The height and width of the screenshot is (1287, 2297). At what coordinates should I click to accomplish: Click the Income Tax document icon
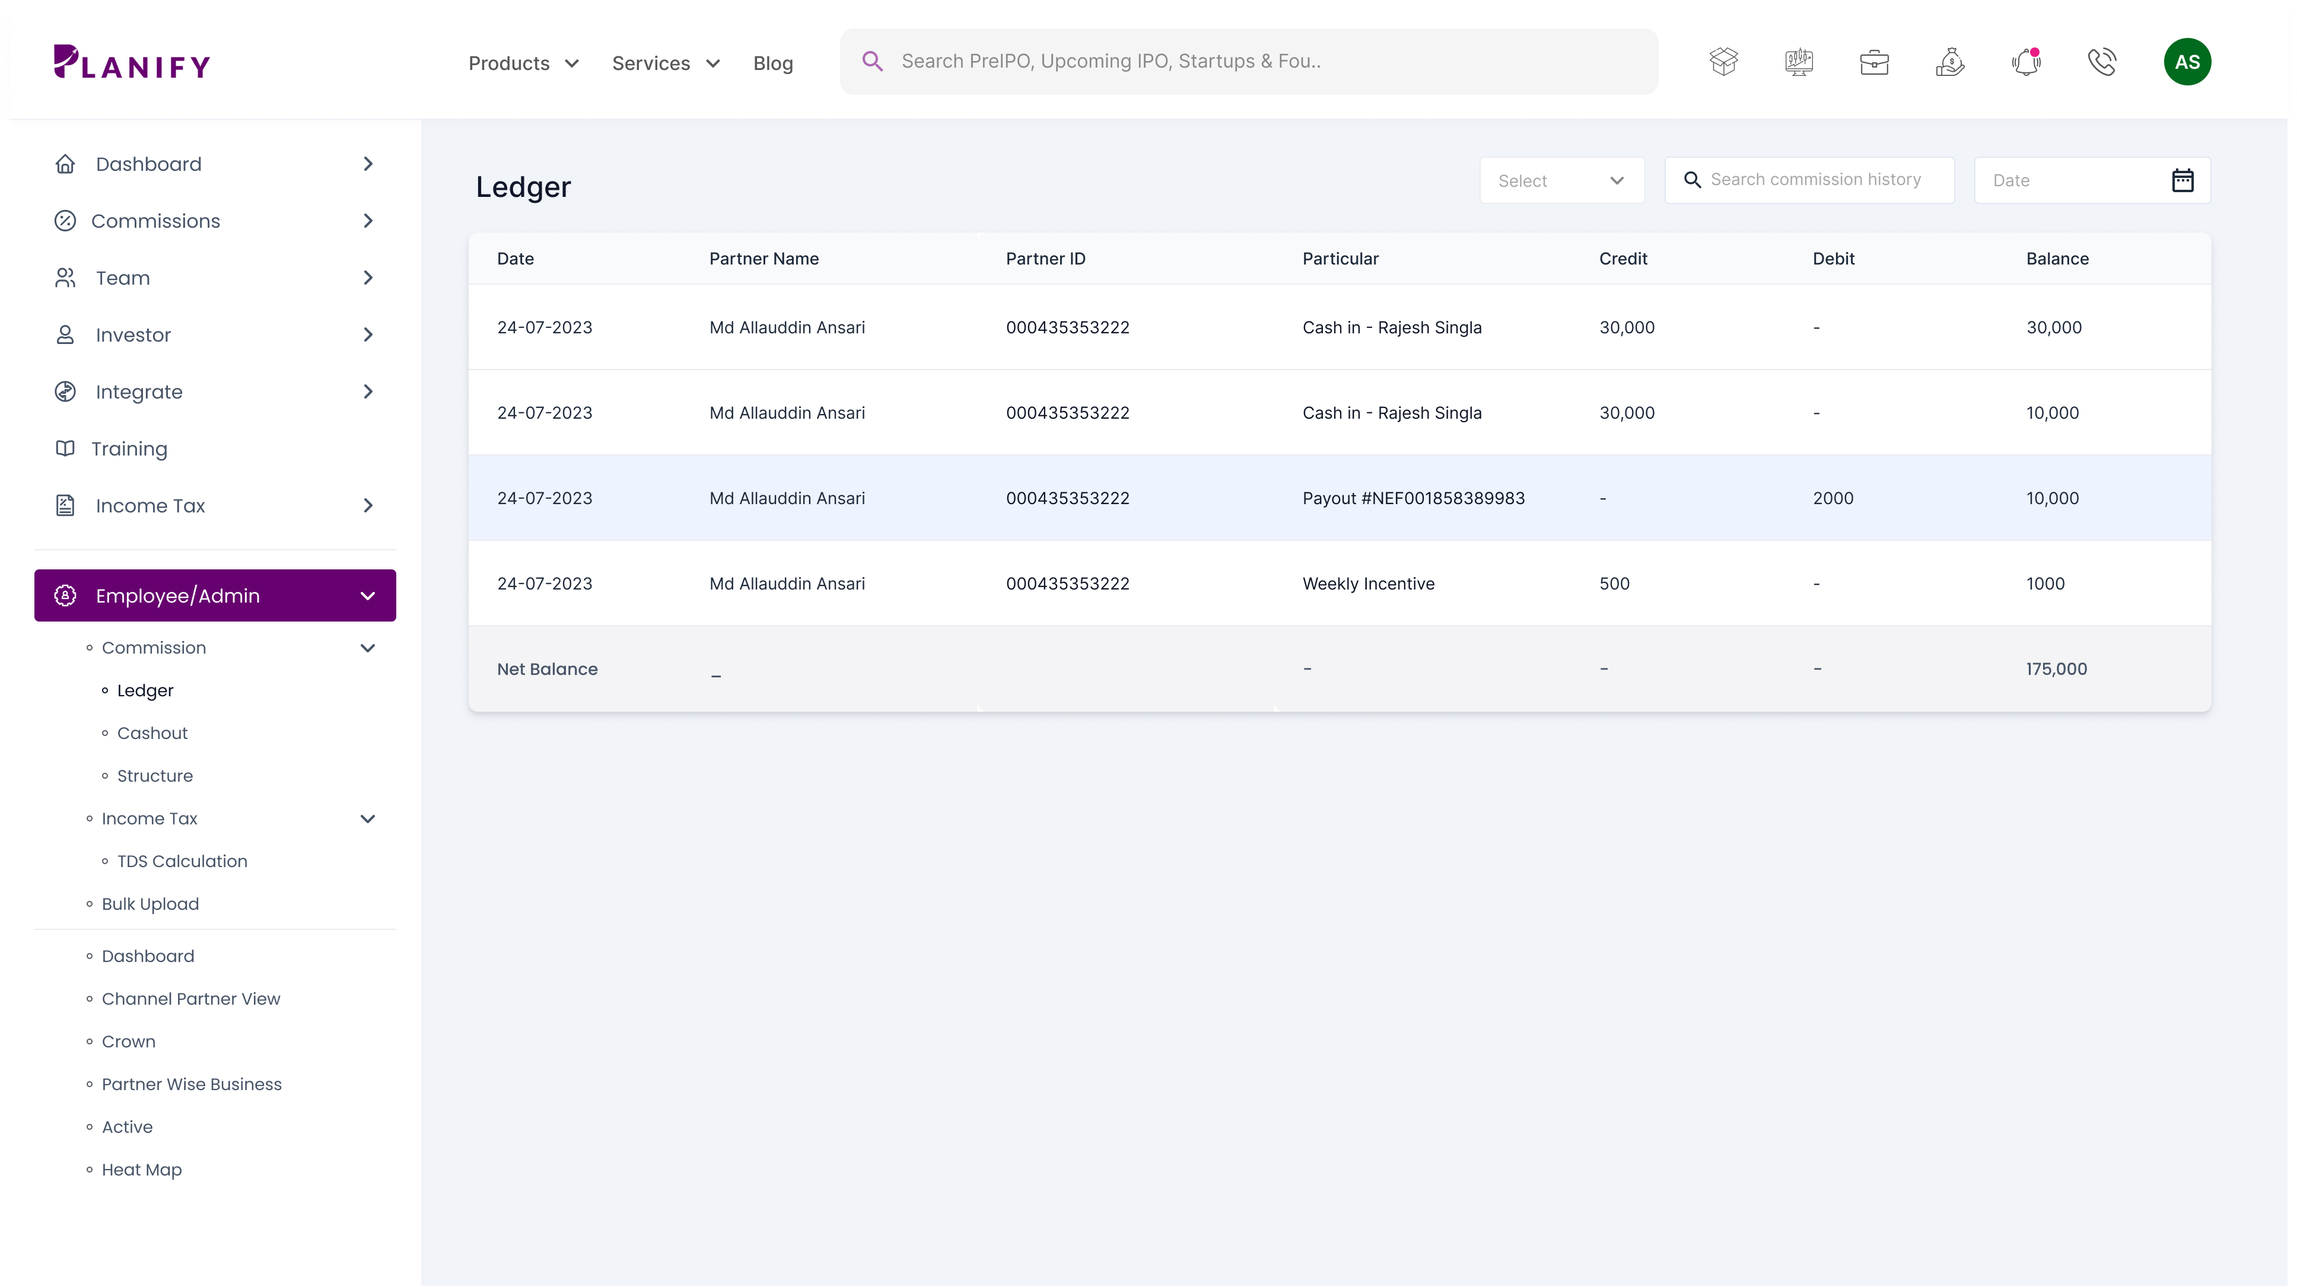pyautogui.click(x=65, y=505)
